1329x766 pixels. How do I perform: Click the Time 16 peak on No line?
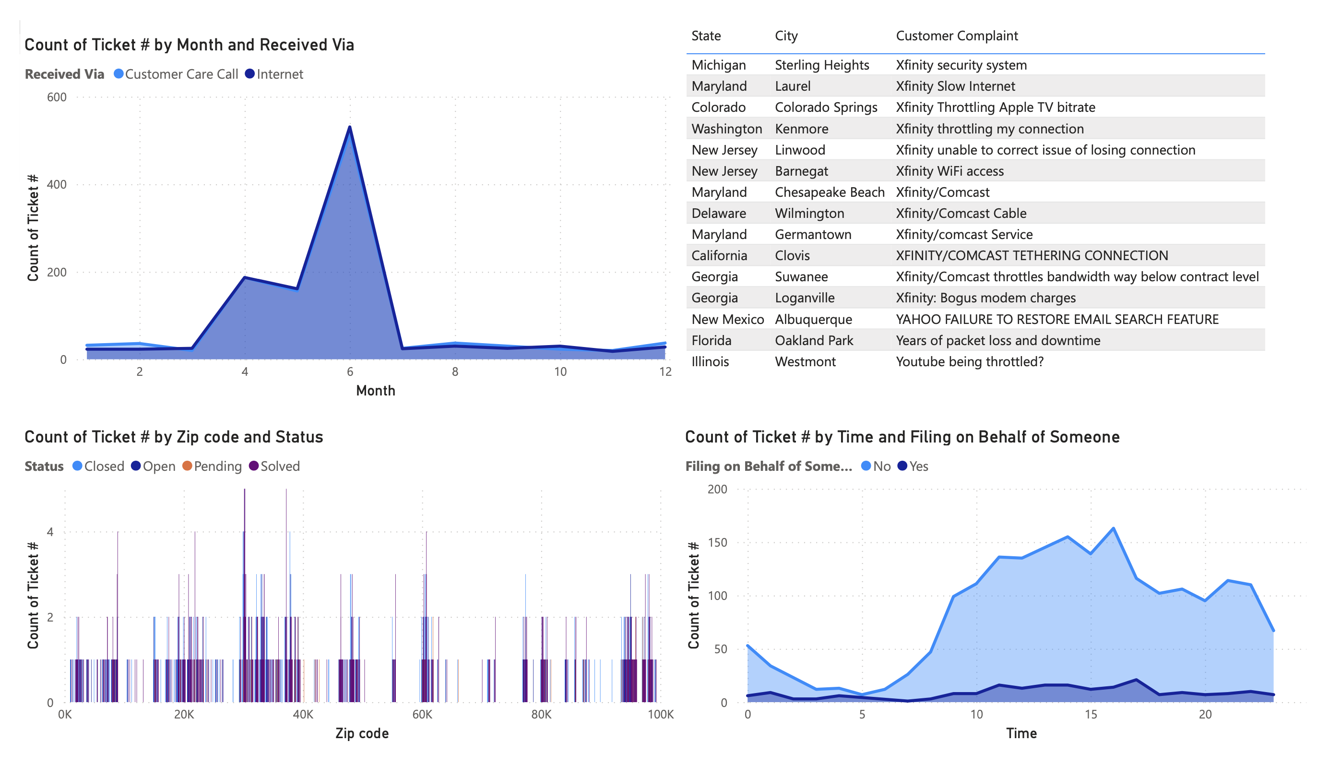[x=1114, y=528]
